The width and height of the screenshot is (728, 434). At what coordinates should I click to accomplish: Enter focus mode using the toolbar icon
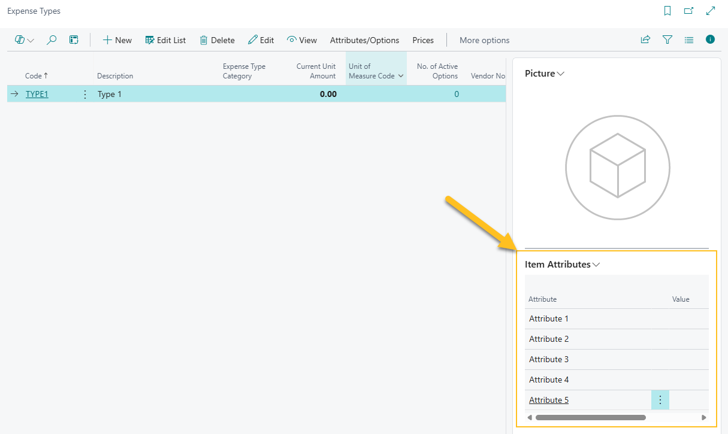[x=74, y=40]
